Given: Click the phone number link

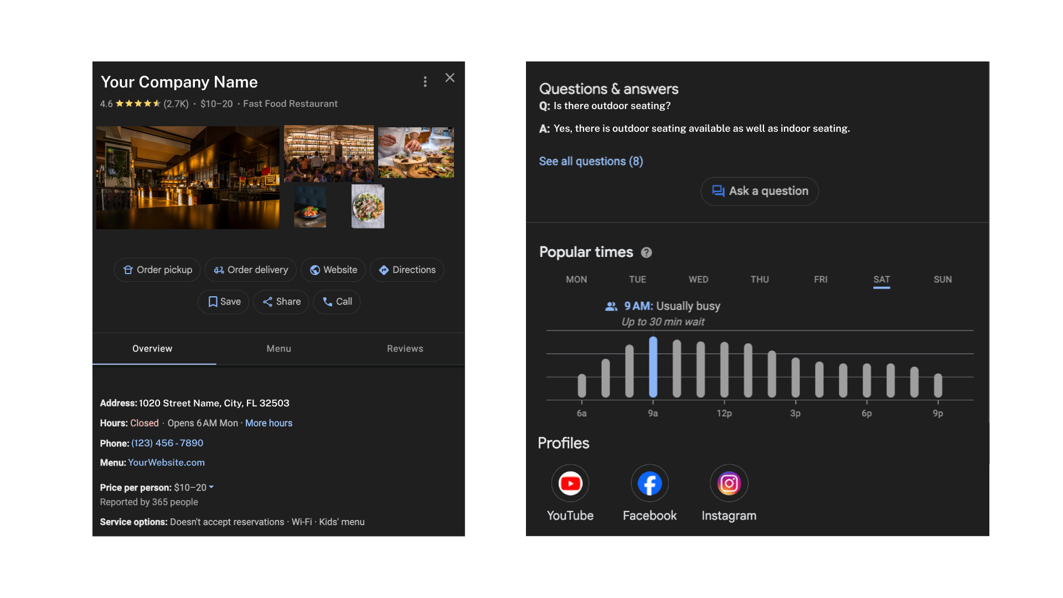Looking at the screenshot, I should click(167, 443).
